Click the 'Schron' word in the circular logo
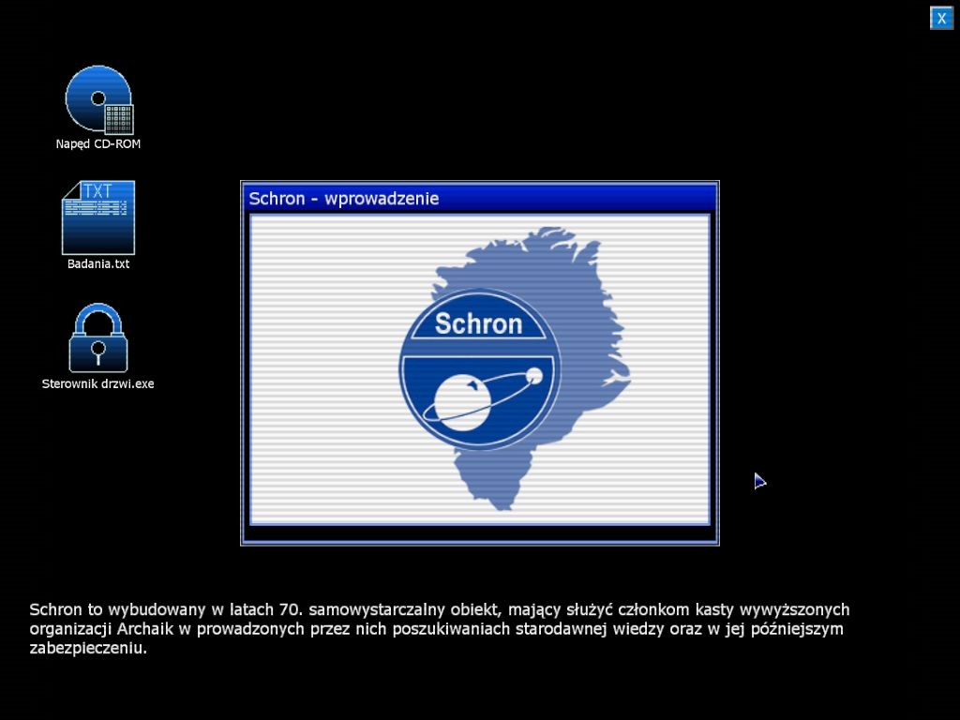The image size is (960, 720). pyautogui.click(x=478, y=324)
